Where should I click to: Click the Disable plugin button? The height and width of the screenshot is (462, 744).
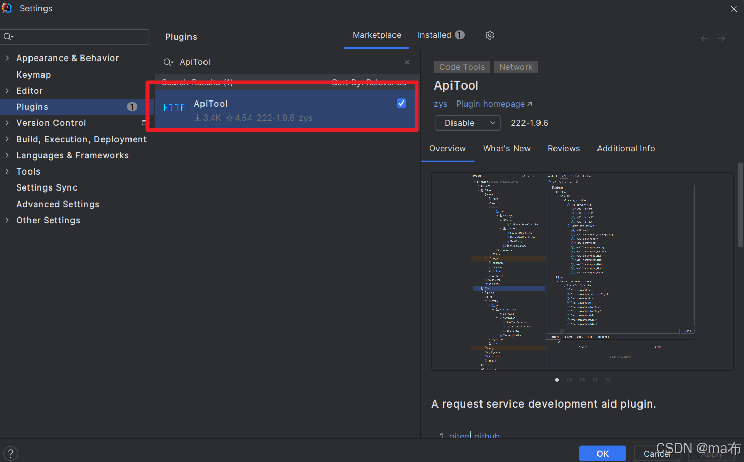pos(461,123)
